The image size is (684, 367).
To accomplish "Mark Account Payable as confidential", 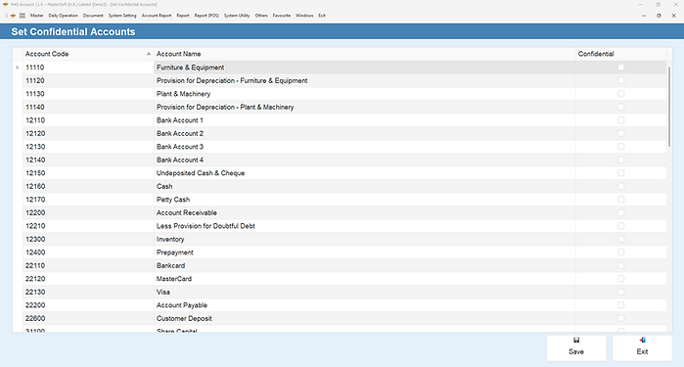I will pos(620,305).
